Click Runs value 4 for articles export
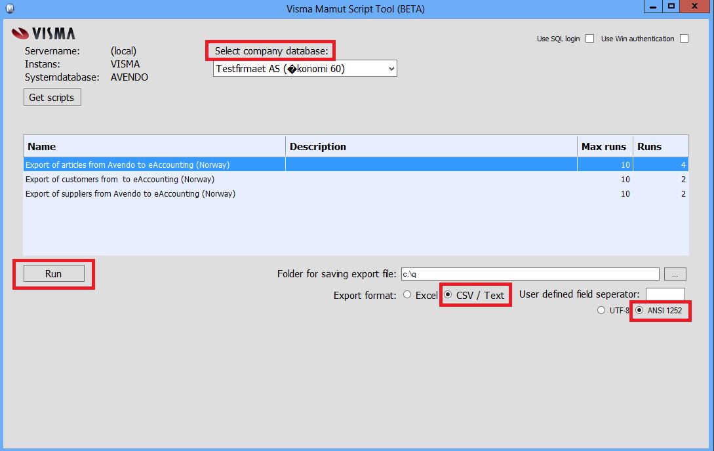The height and width of the screenshot is (451, 714). click(683, 165)
